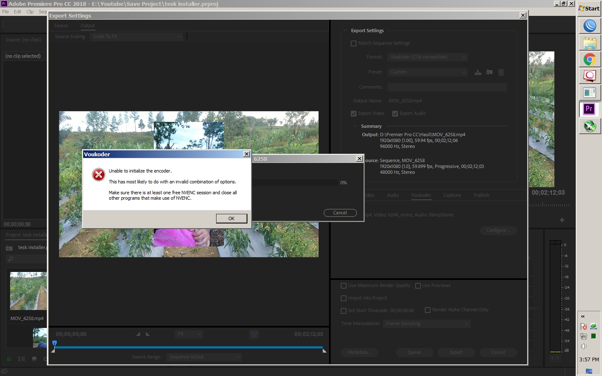This screenshot has height=376, width=602.
Task: Select the MOV_6258.mp4 thumbnail in project panel
Action: (28, 291)
